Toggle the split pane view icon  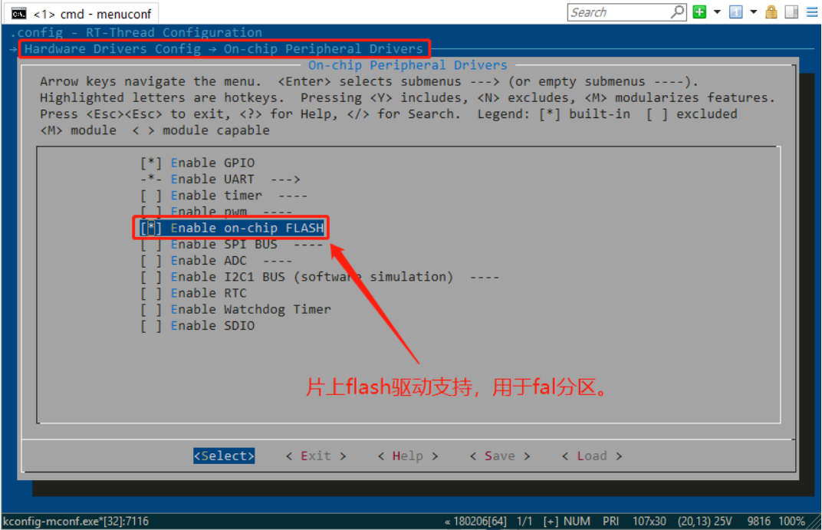coord(791,12)
